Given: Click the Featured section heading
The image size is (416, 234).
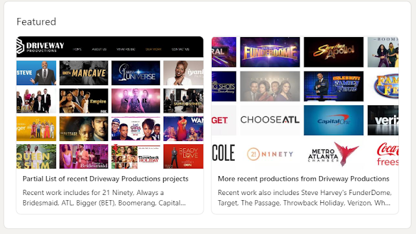Looking at the screenshot, I should coord(36,21).
